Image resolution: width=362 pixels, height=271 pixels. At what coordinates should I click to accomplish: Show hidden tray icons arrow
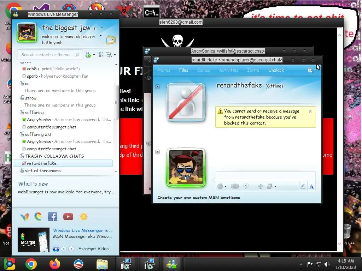[x=301, y=264]
